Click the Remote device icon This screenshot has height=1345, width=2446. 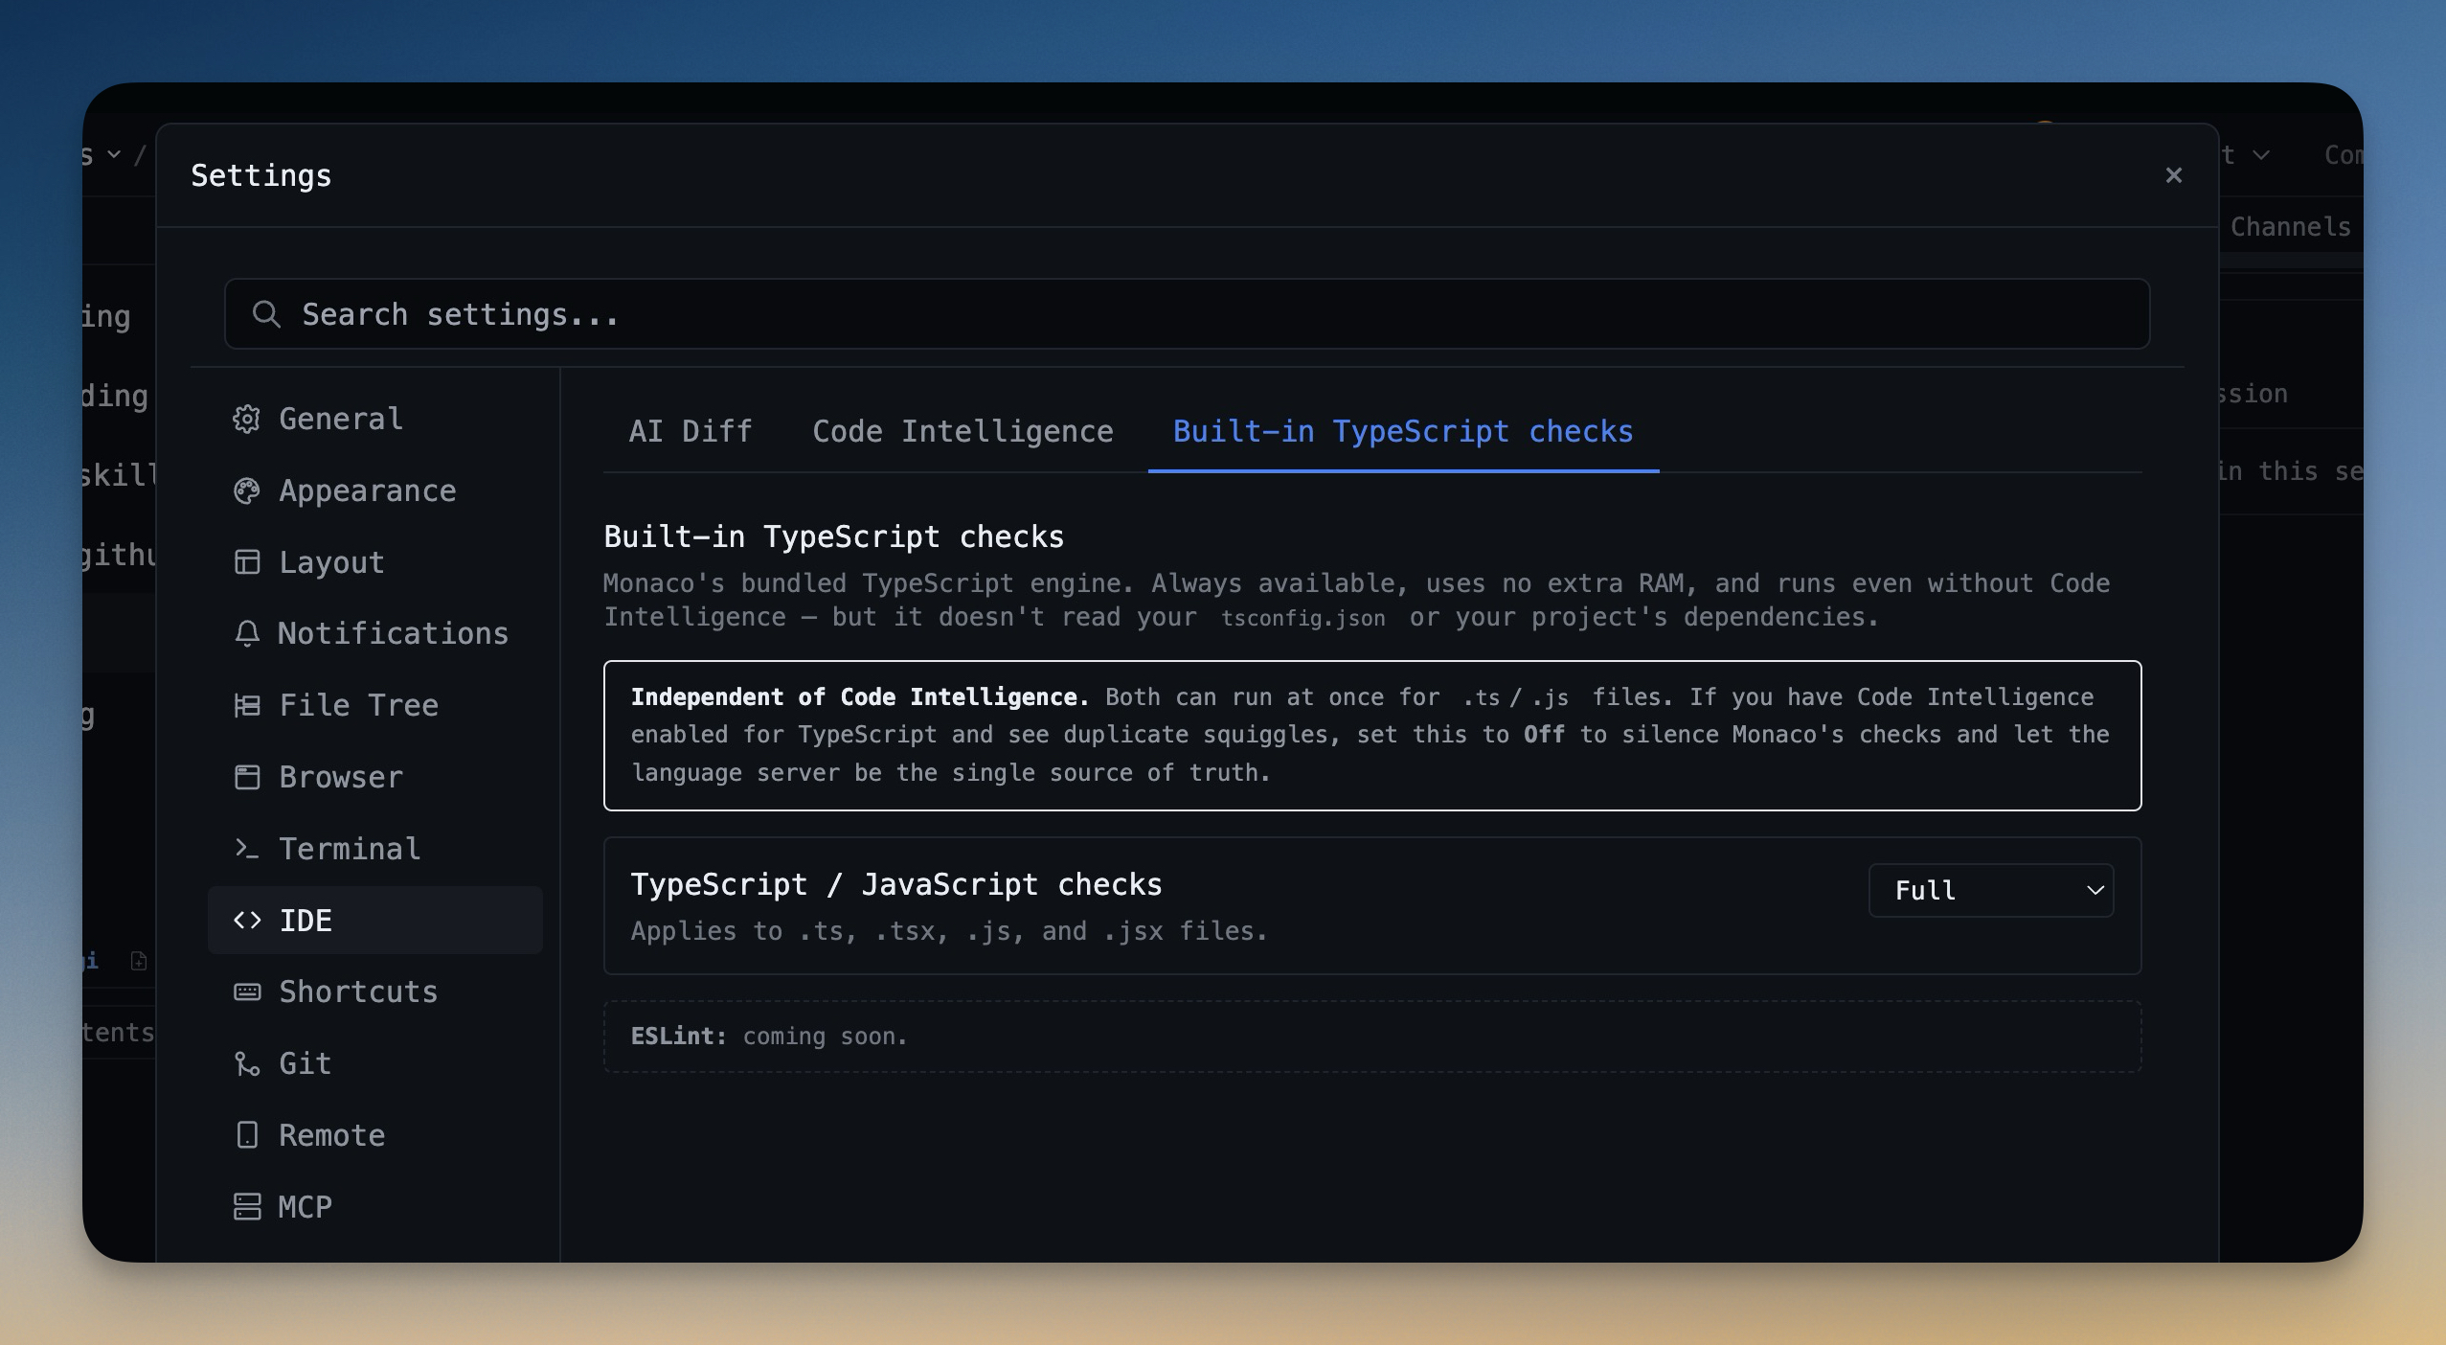(x=246, y=1135)
